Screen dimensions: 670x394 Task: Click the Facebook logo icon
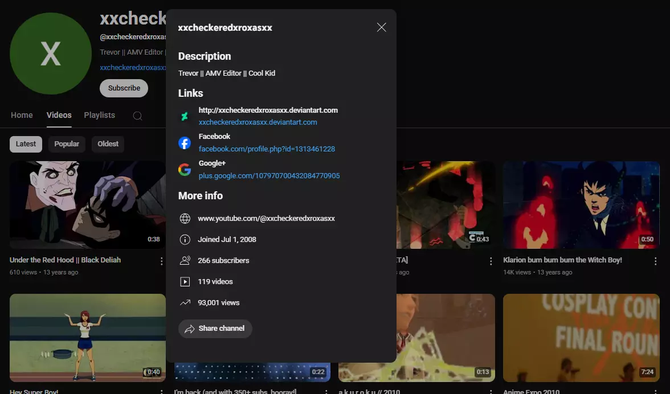point(185,143)
